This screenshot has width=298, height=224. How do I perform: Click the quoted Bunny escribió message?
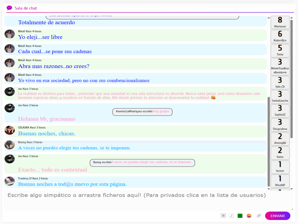[x=142, y=162]
